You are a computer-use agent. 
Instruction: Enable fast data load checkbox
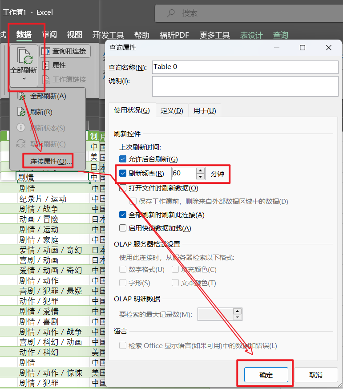click(123, 228)
